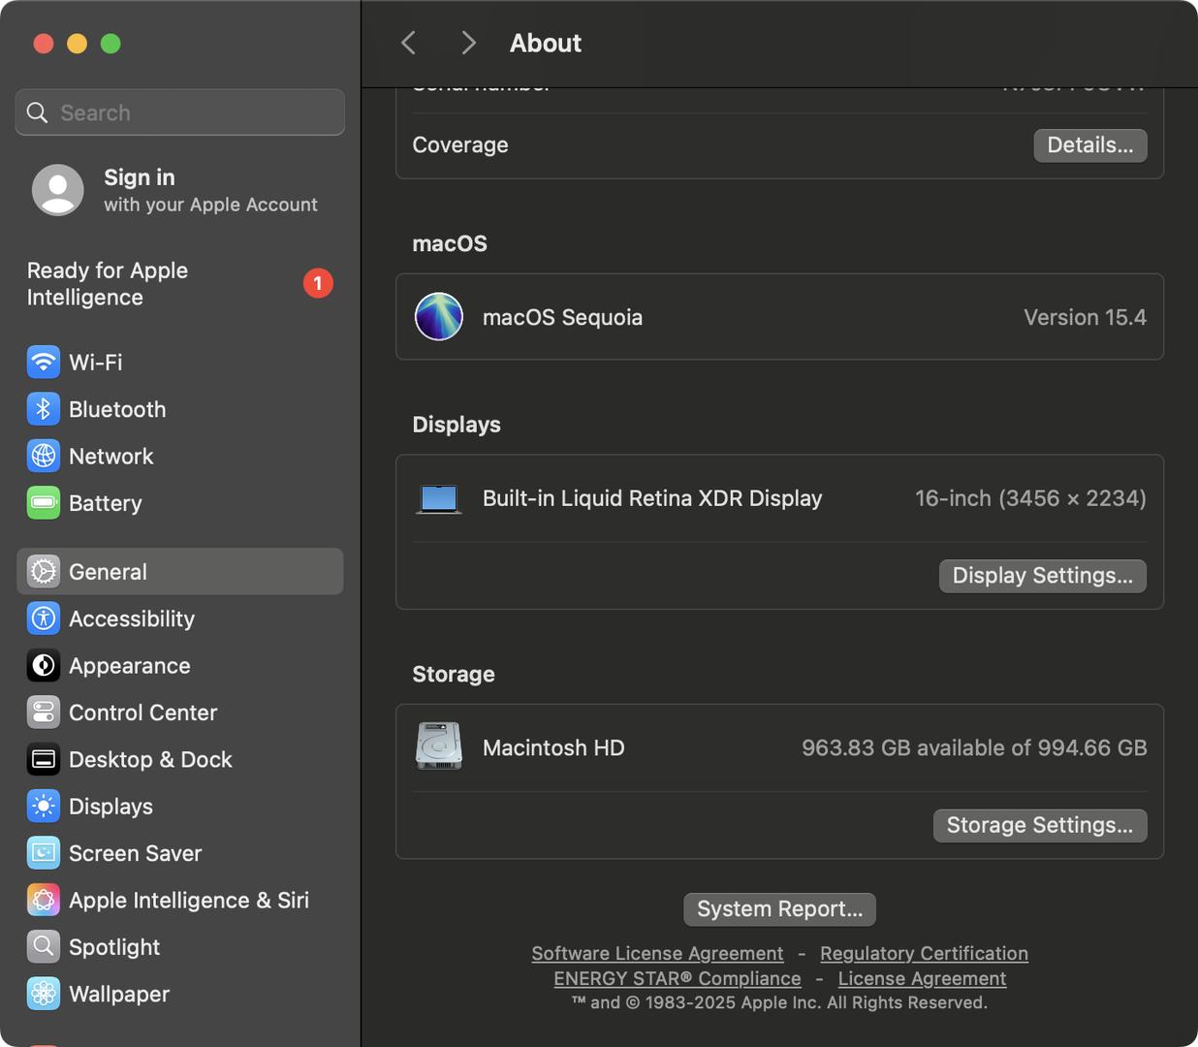This screenshot has height=1047, width=1198.
Task: Select Wi-Fi label in sidebar
Action: pos(95,363)
